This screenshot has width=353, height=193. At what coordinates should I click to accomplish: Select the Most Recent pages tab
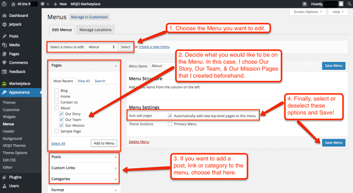pos(63,81)
